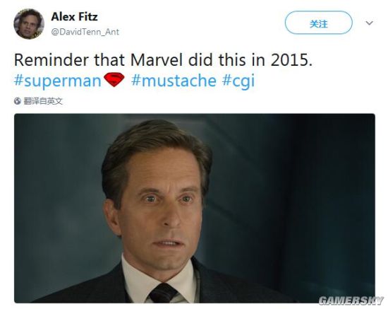Screen dimensions: 388x309
Task: Open the #mustache hashtag
Action: pos(174,81)
